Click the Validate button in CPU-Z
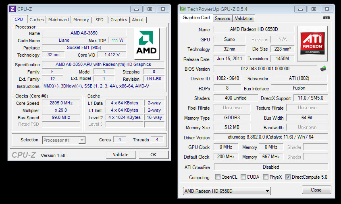The height and width of the screenshot is (204, 341). point(121,155)
